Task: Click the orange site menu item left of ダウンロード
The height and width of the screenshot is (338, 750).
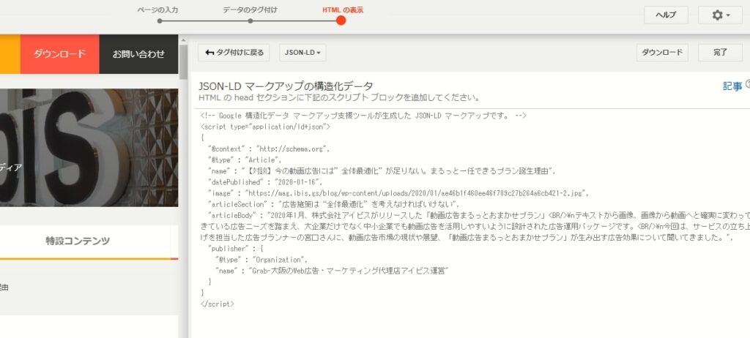Action: tap(10, 54)
